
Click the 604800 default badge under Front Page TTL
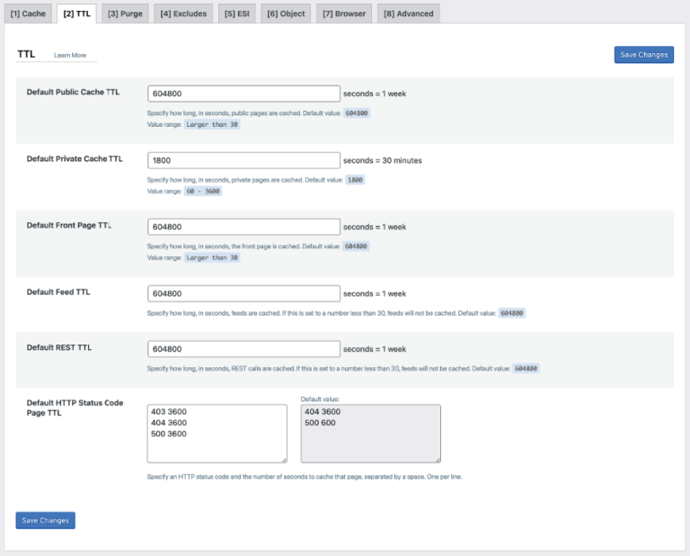356,247
